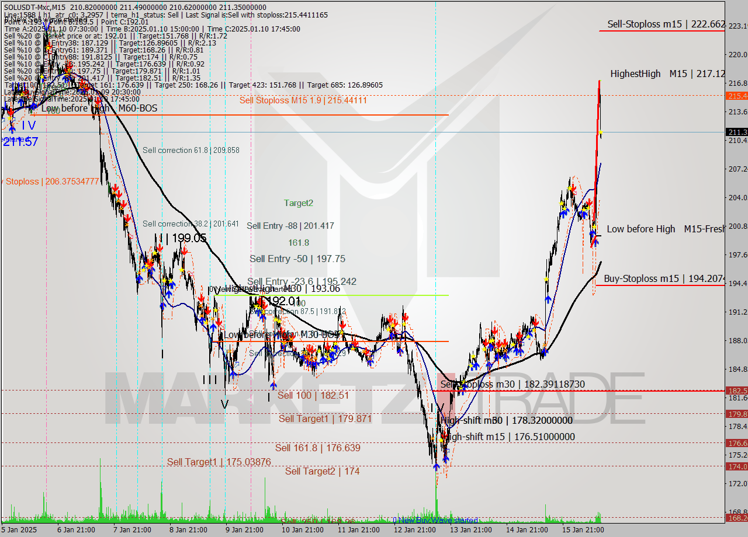Image resolution: width=748 pixels, height=537 pixels.
Task: Select the Low before High M60-BOS label
Action: [x=99, y=108]
